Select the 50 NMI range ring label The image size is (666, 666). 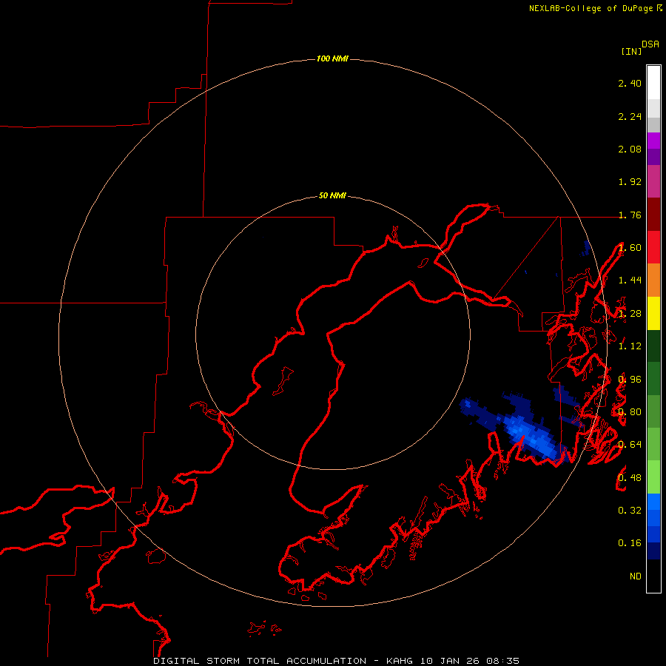332,195
